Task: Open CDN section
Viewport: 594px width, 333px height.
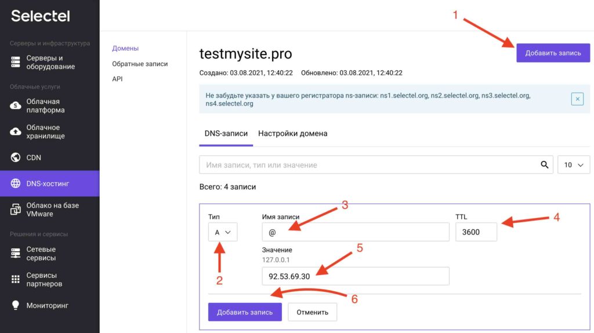Action: [x=50, y=157]
